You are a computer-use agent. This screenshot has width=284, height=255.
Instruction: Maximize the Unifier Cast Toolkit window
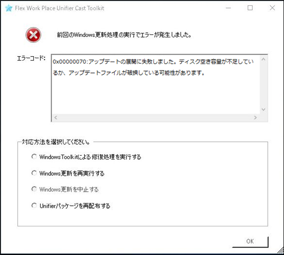click(x=250, y=8)
